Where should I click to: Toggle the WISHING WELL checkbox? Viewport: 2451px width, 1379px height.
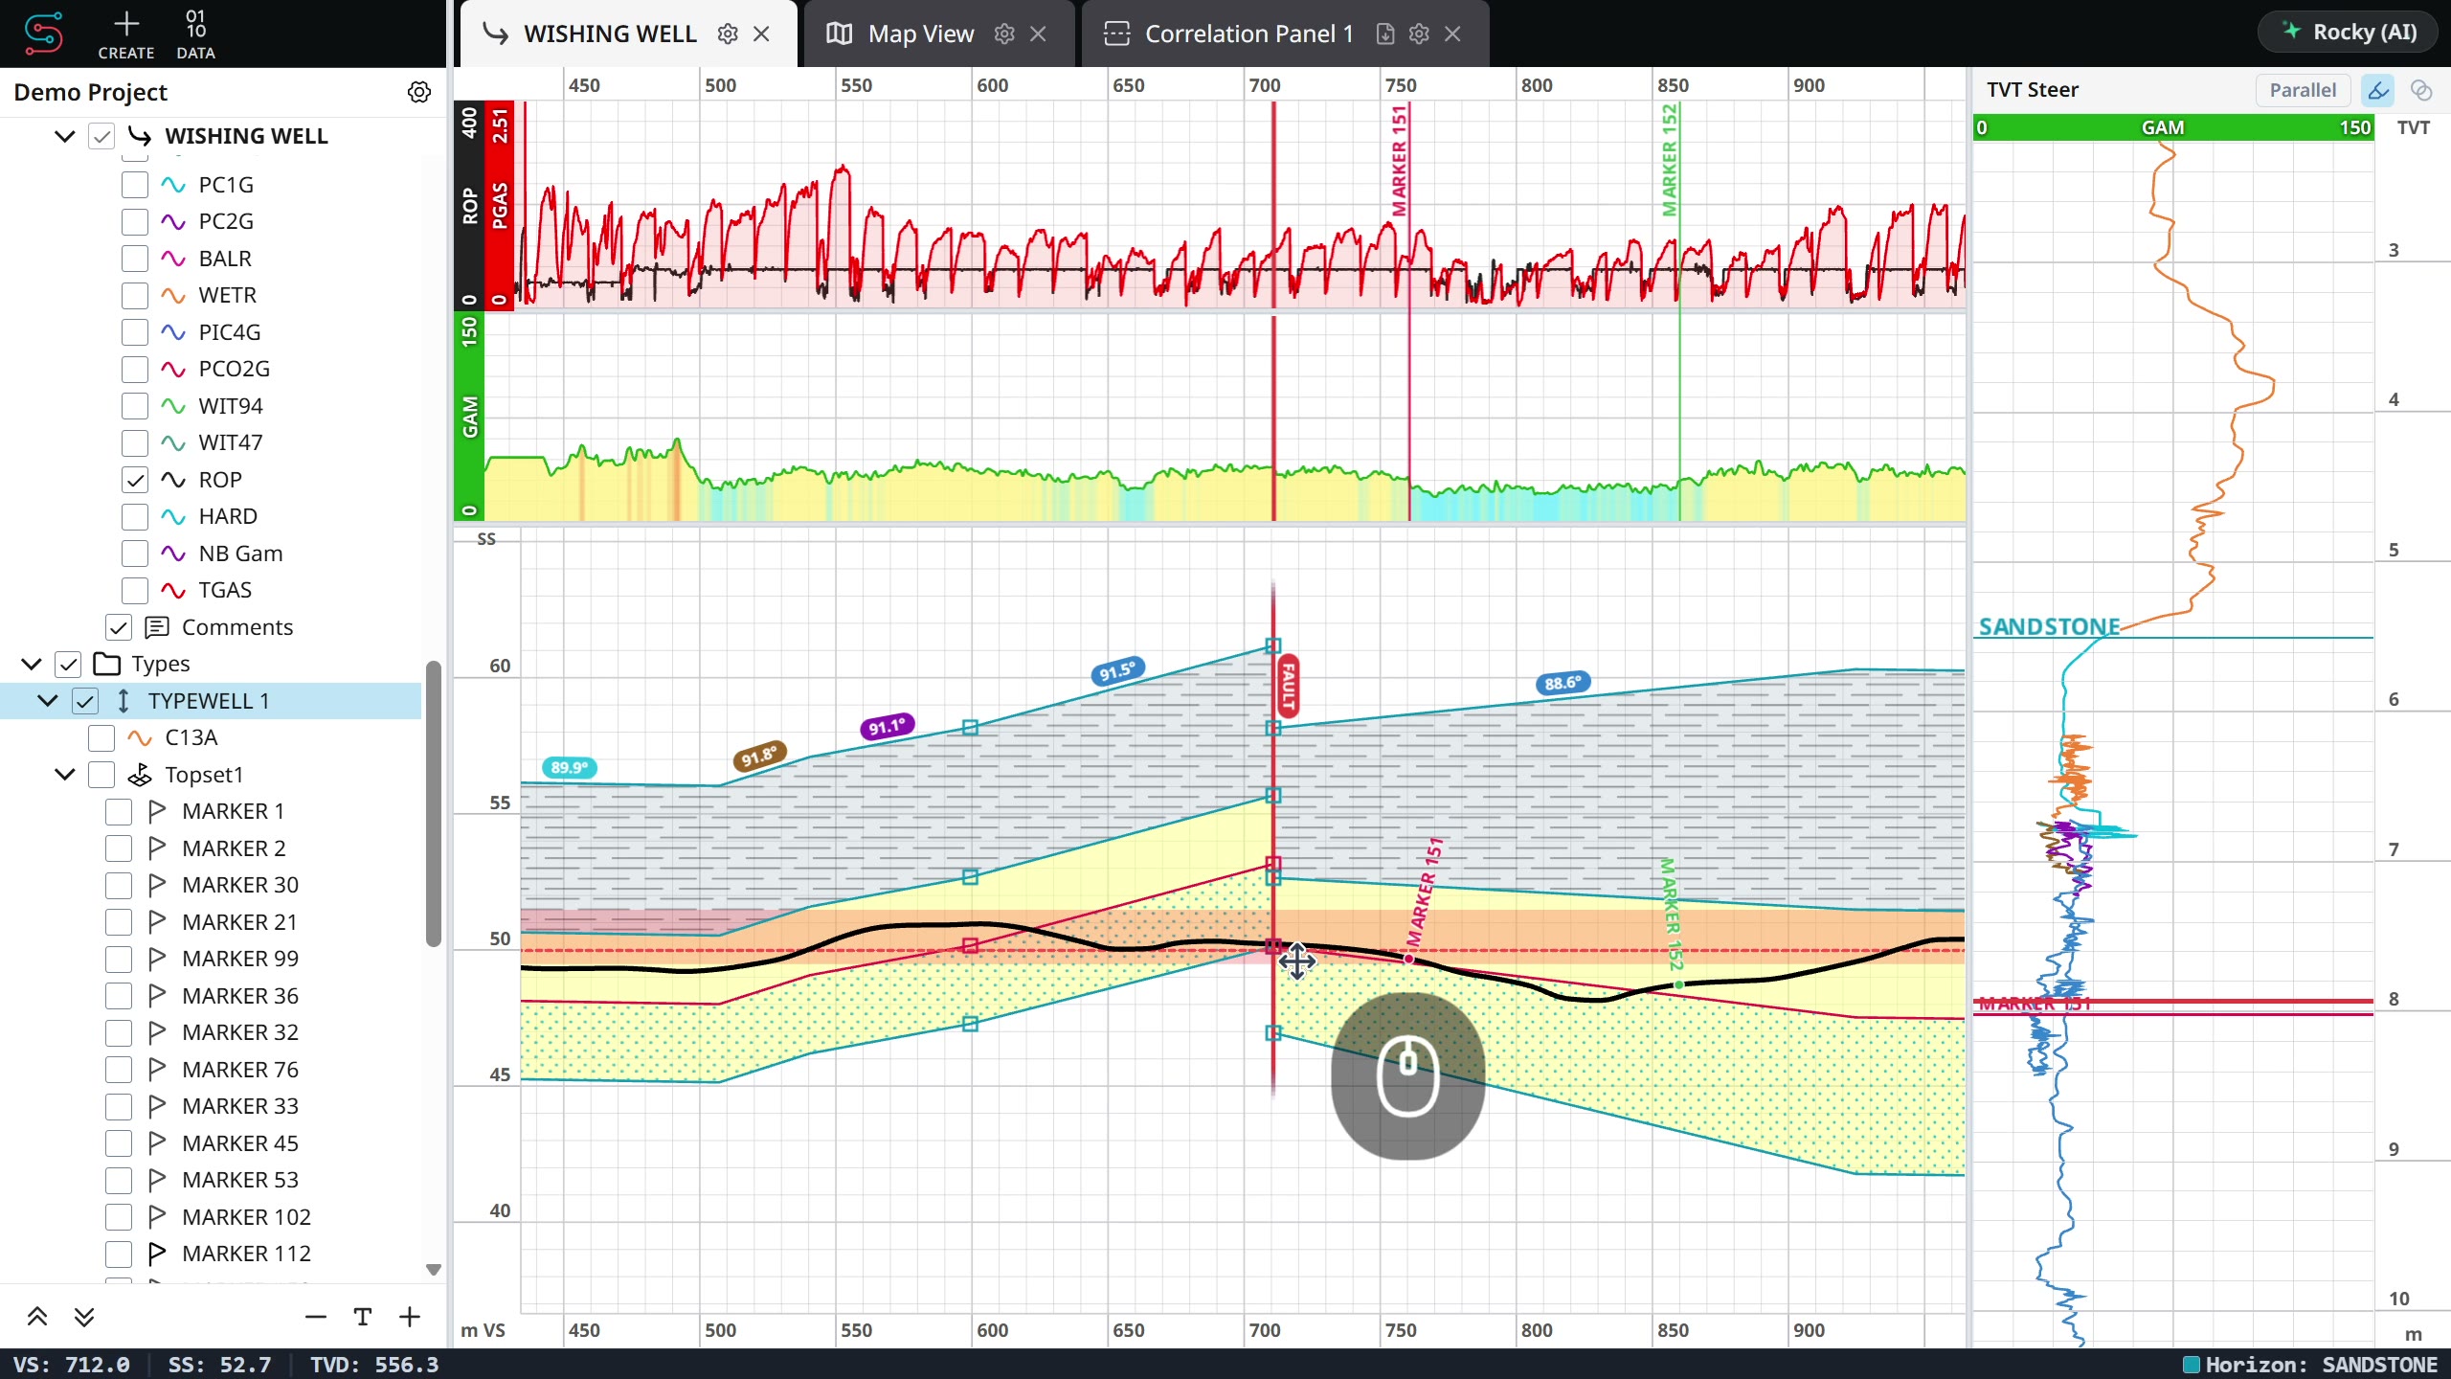click(101, 136)
